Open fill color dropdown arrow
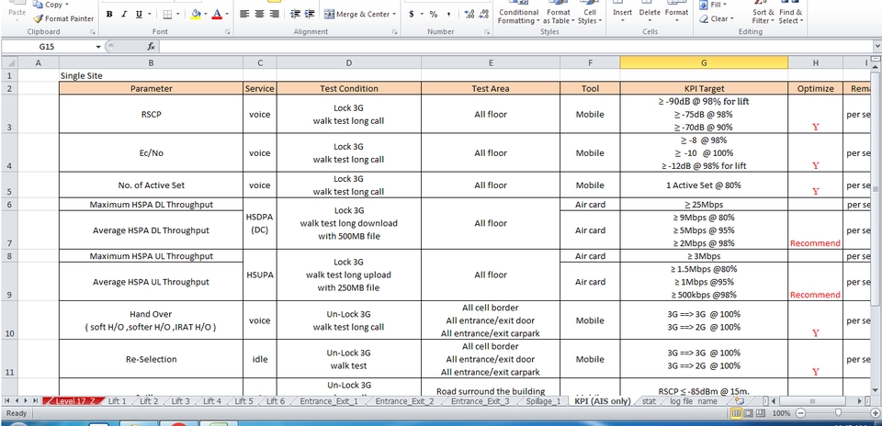The width and height of the screenshot is (882, 426). point(205,14)
